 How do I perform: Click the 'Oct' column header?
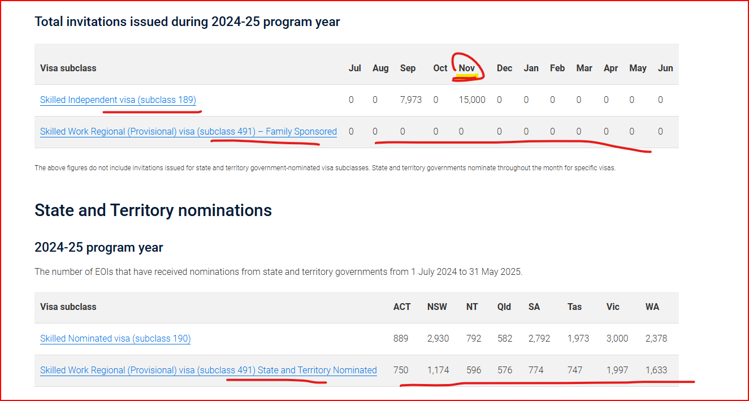(440, 68)
